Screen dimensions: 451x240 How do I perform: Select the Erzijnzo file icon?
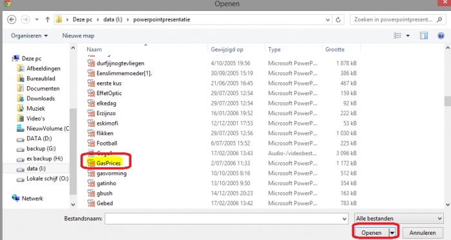91,113
